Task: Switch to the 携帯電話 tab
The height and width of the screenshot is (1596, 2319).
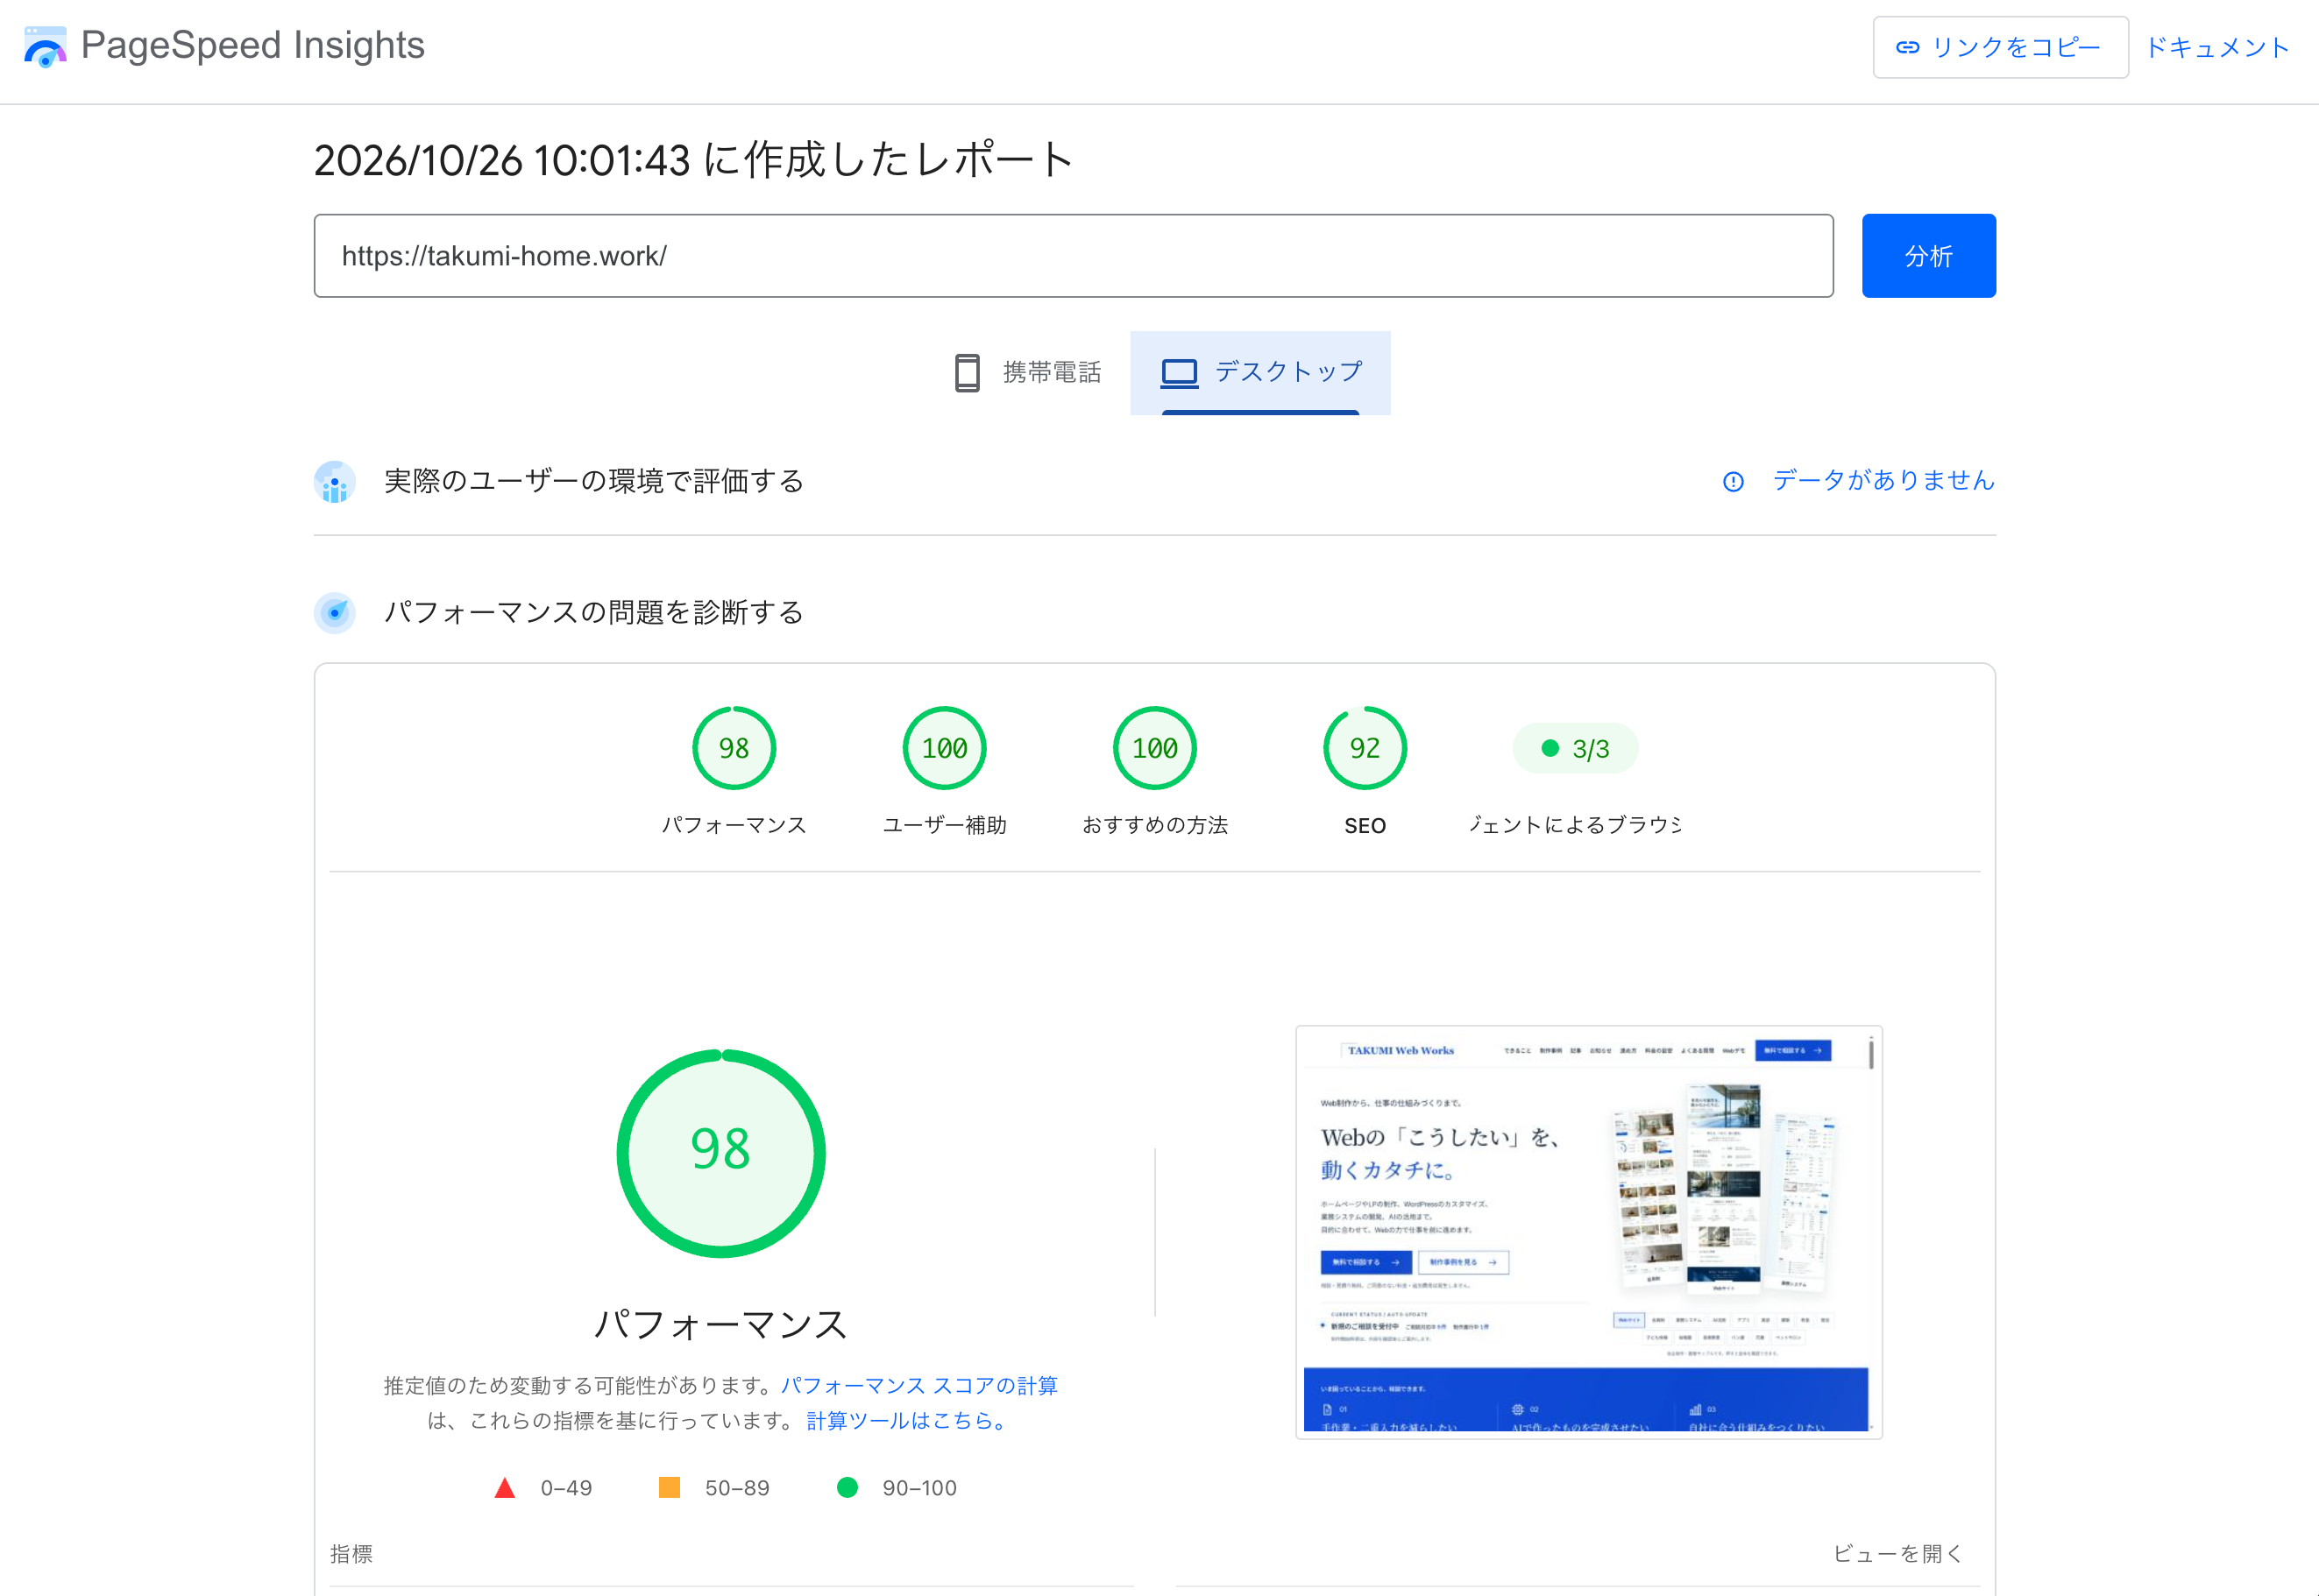Action: click(x=1026, y=372)
